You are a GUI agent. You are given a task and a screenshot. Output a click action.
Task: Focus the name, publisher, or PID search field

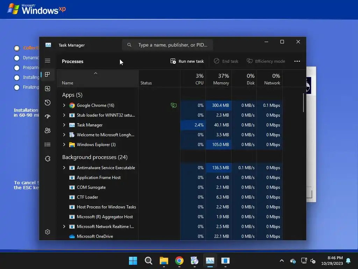167,45
